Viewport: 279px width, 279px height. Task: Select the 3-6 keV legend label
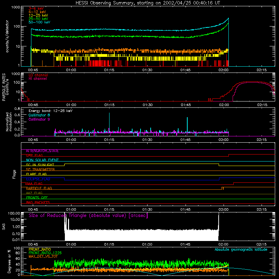click(x=36, y=8)
